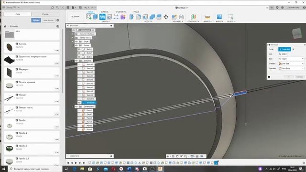Open the Create menu dropdown
Image resolution: width=306 pixels, height=172 pixels.
click(x=106, y=21)
